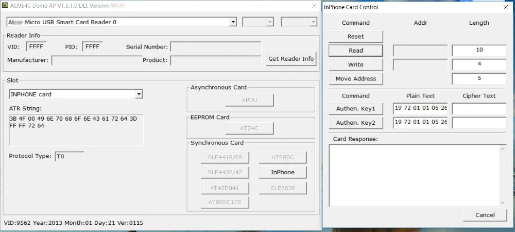Click the Card Response scrollbar up arrow

[x=502, y=149]
